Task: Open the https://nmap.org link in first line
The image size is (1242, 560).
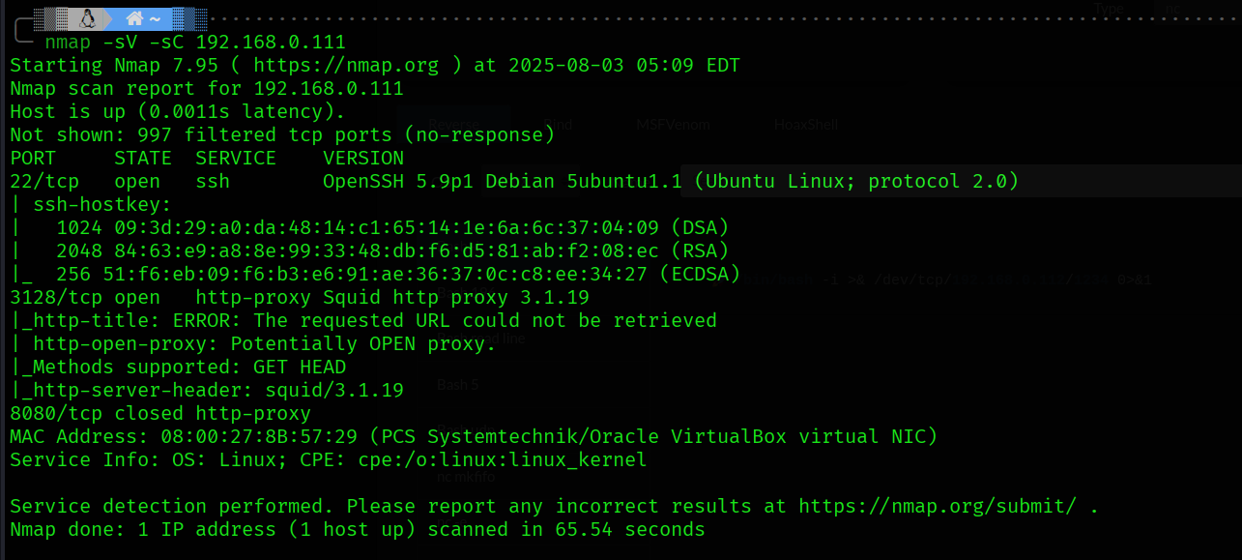Action: pyautogui.click(x=346, y=66)
